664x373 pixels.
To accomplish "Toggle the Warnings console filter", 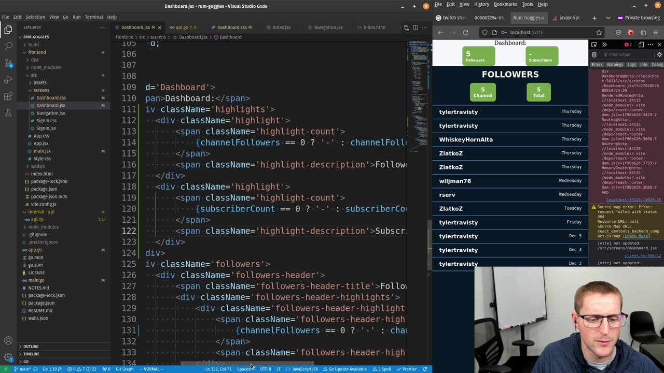I will pyautogui.click(x=615, y=65).
